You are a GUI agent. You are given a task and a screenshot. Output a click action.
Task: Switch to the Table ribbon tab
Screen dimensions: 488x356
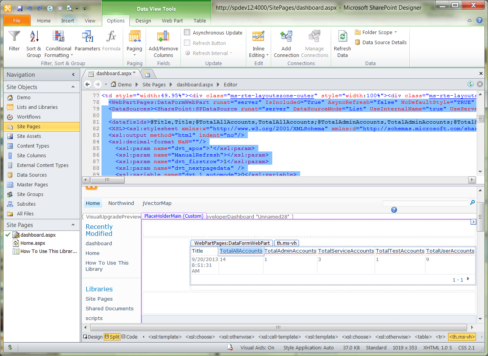pos(200,21)
